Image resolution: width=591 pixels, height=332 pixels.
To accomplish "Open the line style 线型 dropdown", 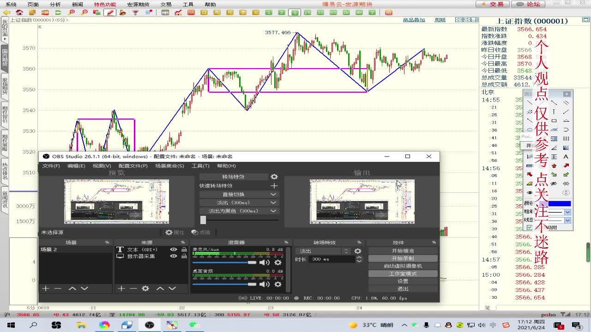I will point(568,220).
